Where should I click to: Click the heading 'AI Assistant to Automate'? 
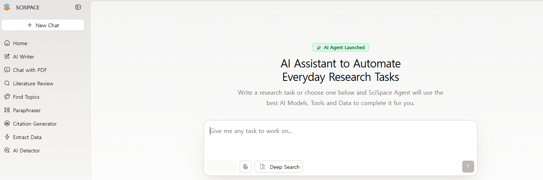click(341, 64)
